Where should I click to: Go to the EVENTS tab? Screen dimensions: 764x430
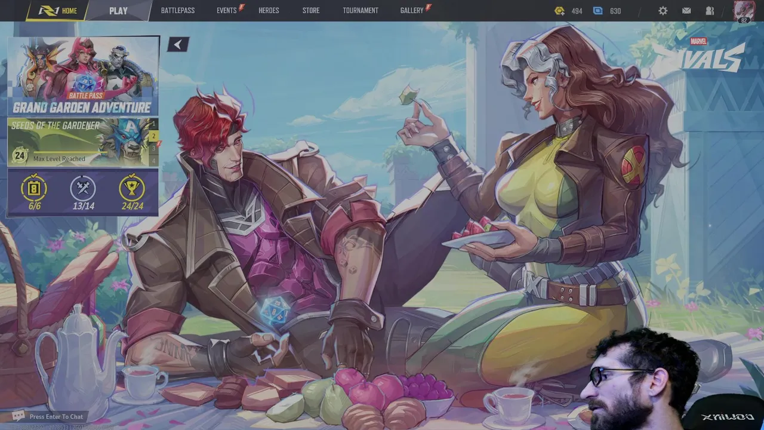pos(227,11)
